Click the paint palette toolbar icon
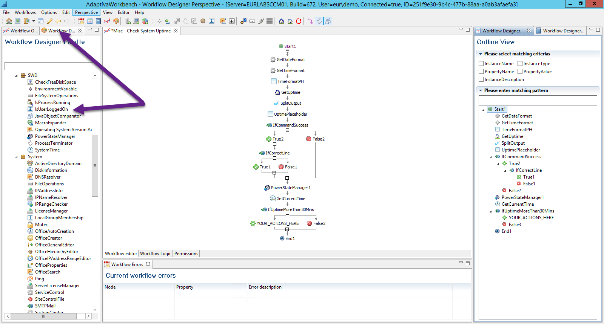 [116, 21]
